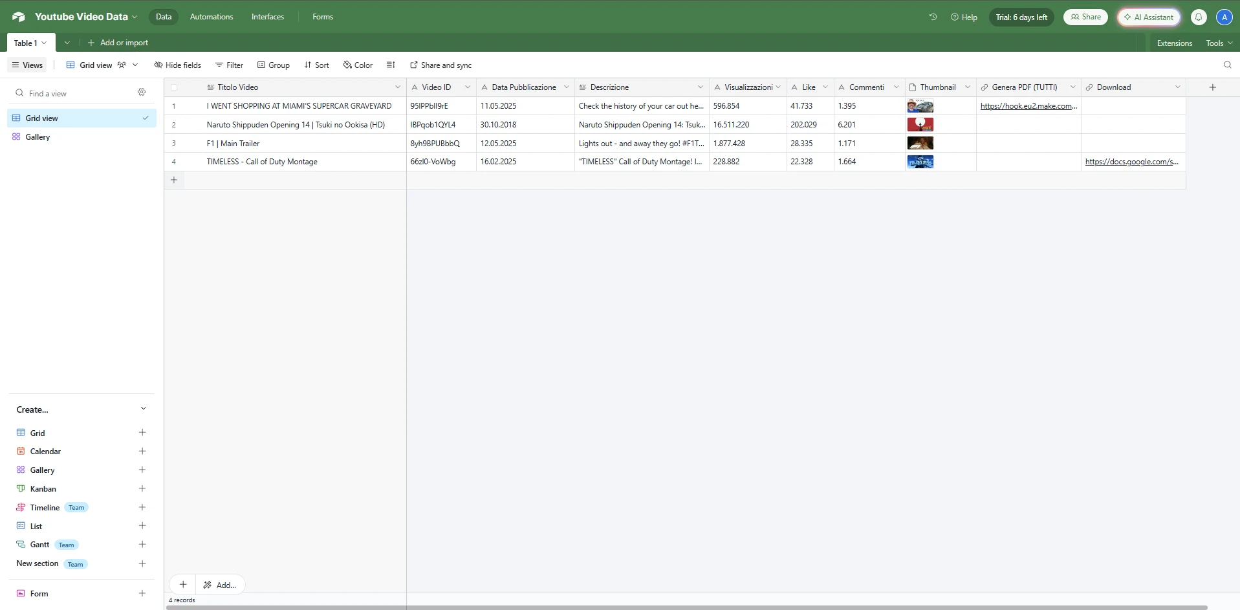Click Trial: 6 days left button
The height and width of the screenshot is (610, 1240).
click(x=1021, y=17)
